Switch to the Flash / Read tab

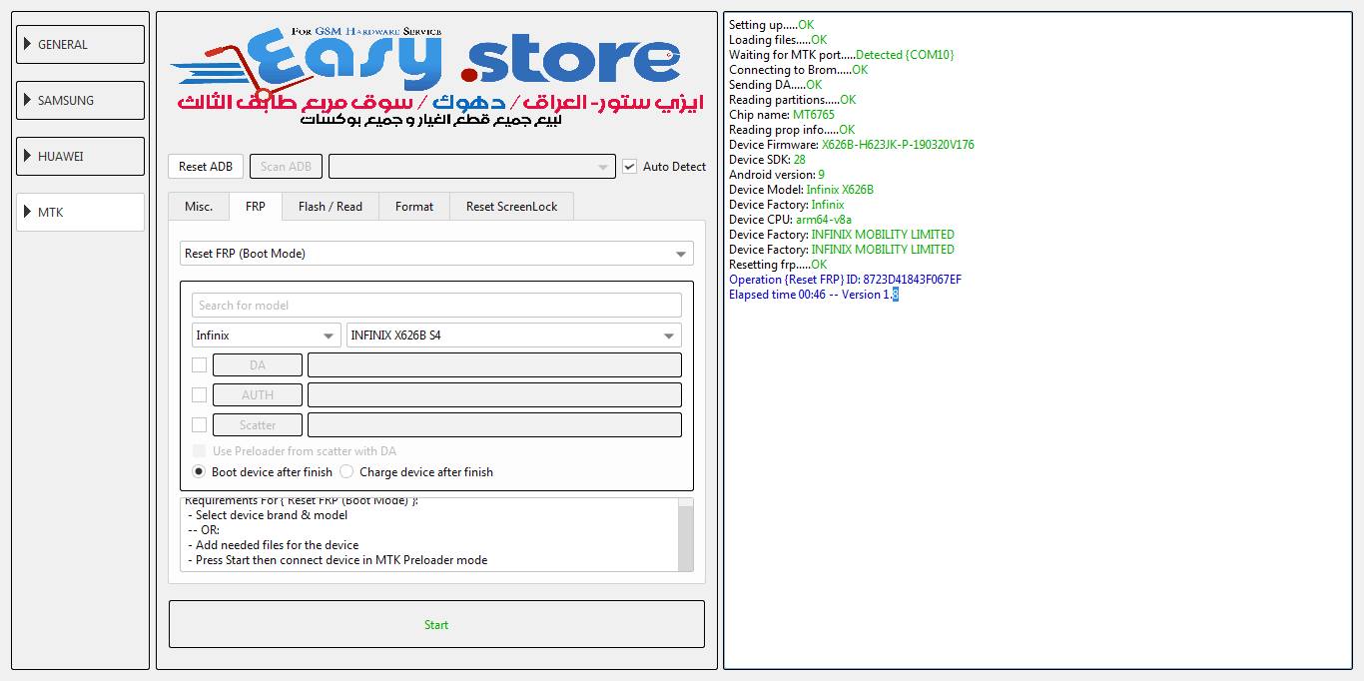tap(331, 207)
